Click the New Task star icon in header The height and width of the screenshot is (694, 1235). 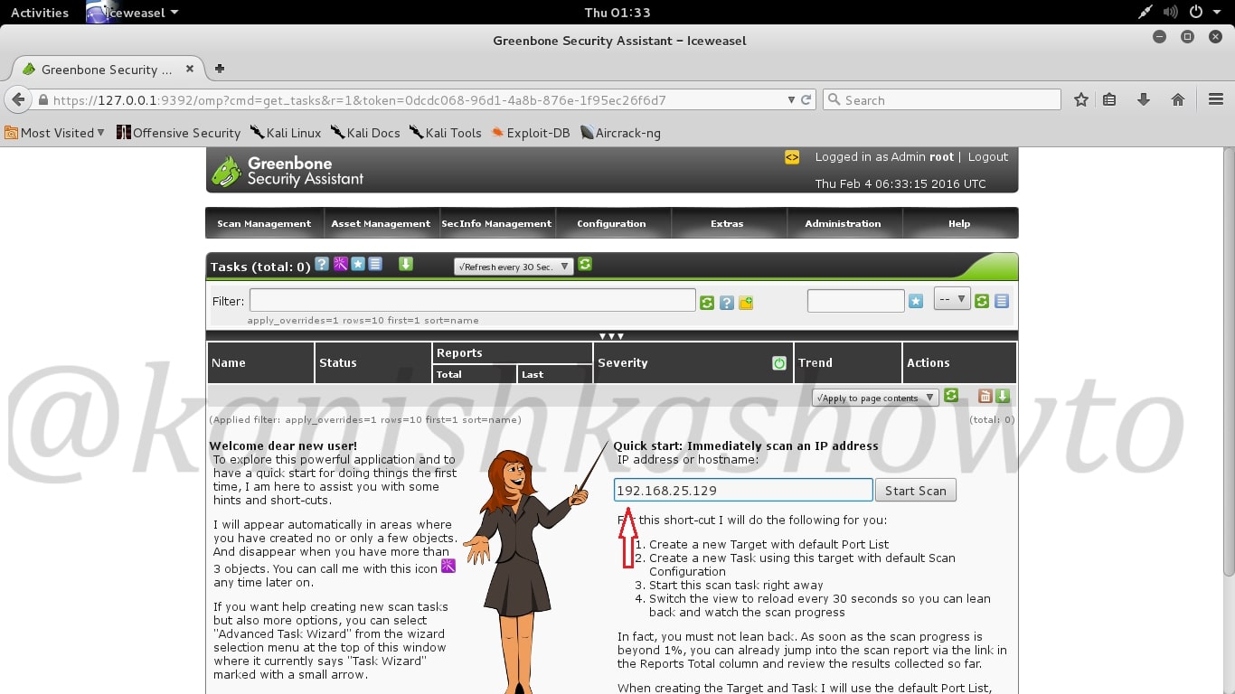pyautogui.click(x=358, y=265)
